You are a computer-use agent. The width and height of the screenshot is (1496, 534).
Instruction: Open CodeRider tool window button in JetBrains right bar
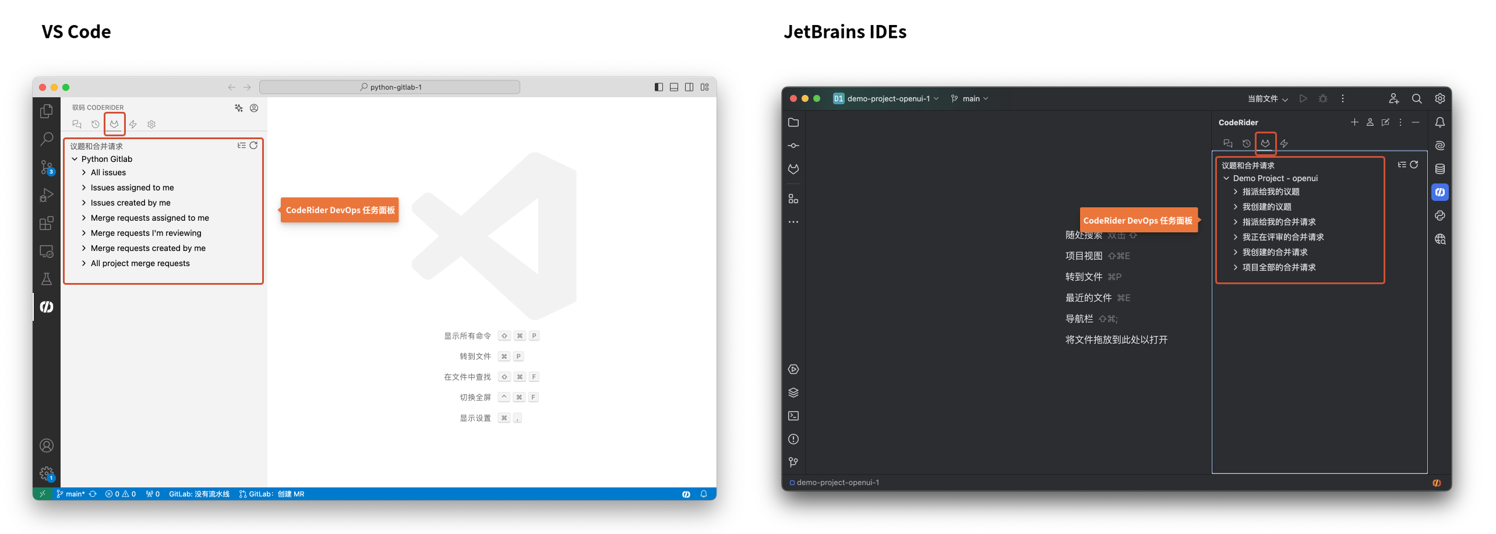[1440, 192]
